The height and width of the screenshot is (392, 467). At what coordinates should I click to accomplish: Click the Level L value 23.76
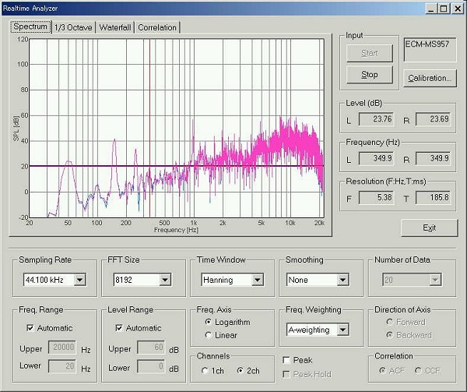(x=377, y=119)
